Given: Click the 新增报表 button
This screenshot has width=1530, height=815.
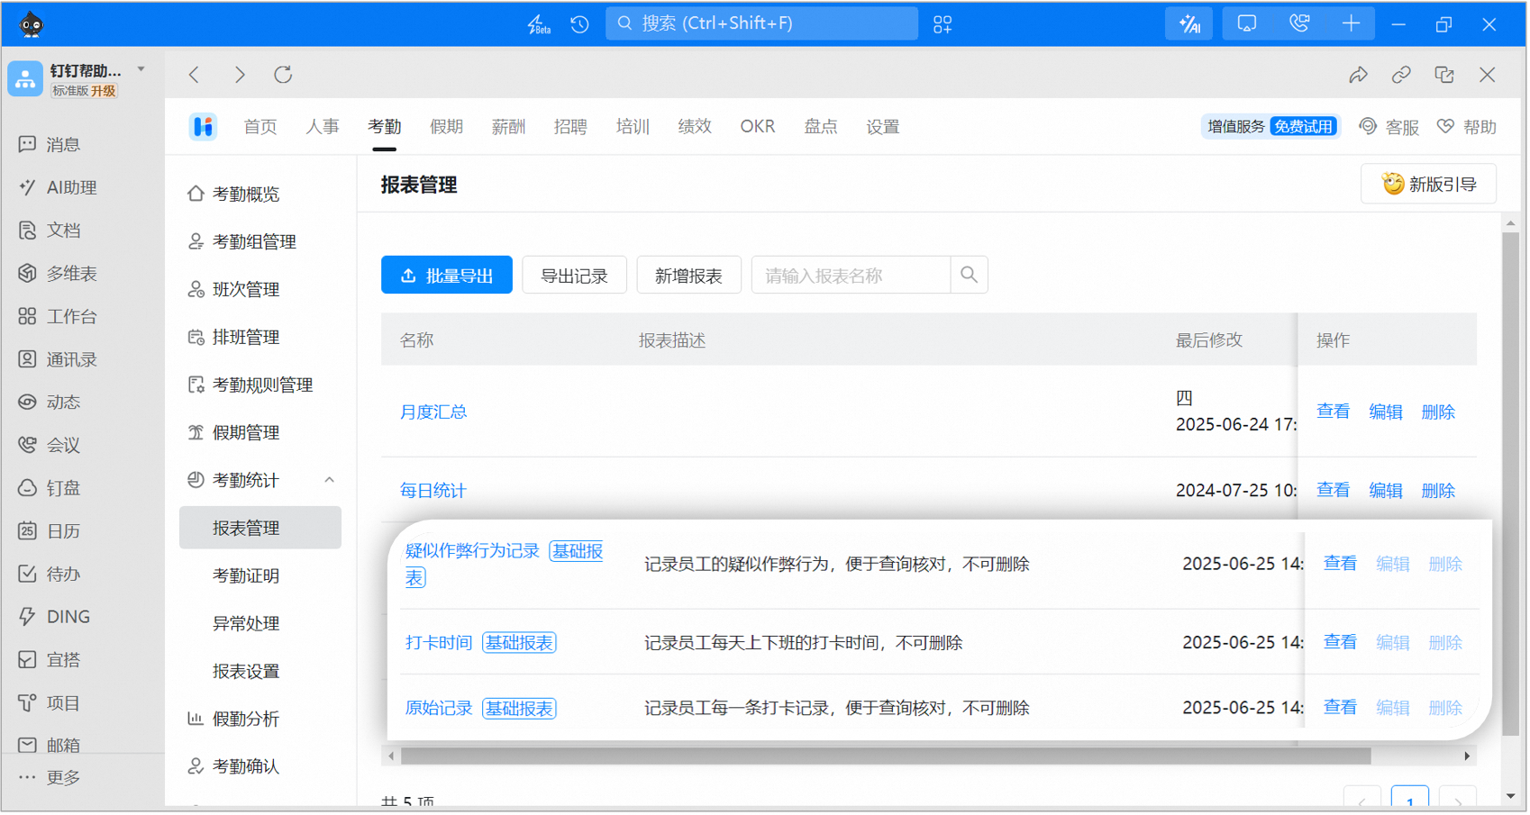Looking at the screenshot, I should pyautogui.click(x=688, y=276).
